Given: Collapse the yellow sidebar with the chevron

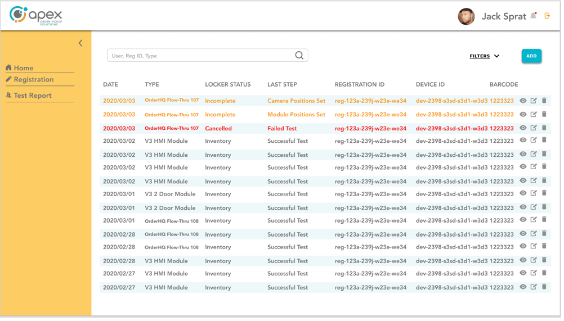Looking at the screenshot, I should pos(80,43).
